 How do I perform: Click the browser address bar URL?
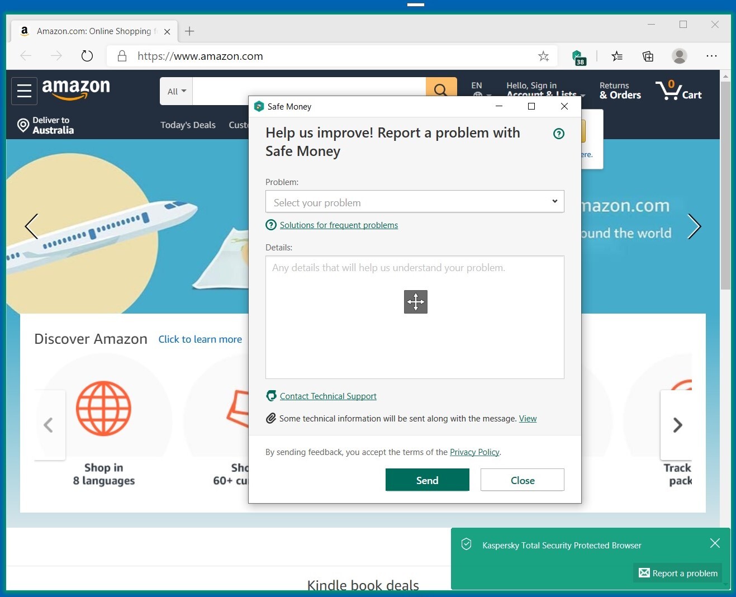(200, 56)
